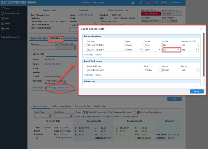Open the Credit / Fees tab
The width and height of the screenshot is (208, 149).
[100, 106]
